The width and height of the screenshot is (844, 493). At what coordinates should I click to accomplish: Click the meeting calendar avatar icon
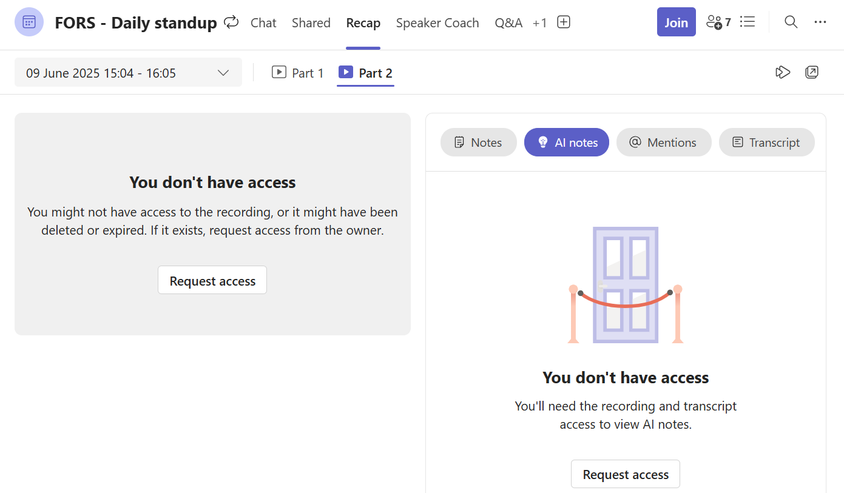pos(29,22)
